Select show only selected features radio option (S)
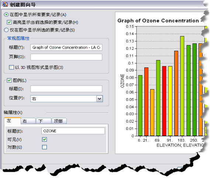The height and width of the screenshot is (183, 210). [6, 30]
